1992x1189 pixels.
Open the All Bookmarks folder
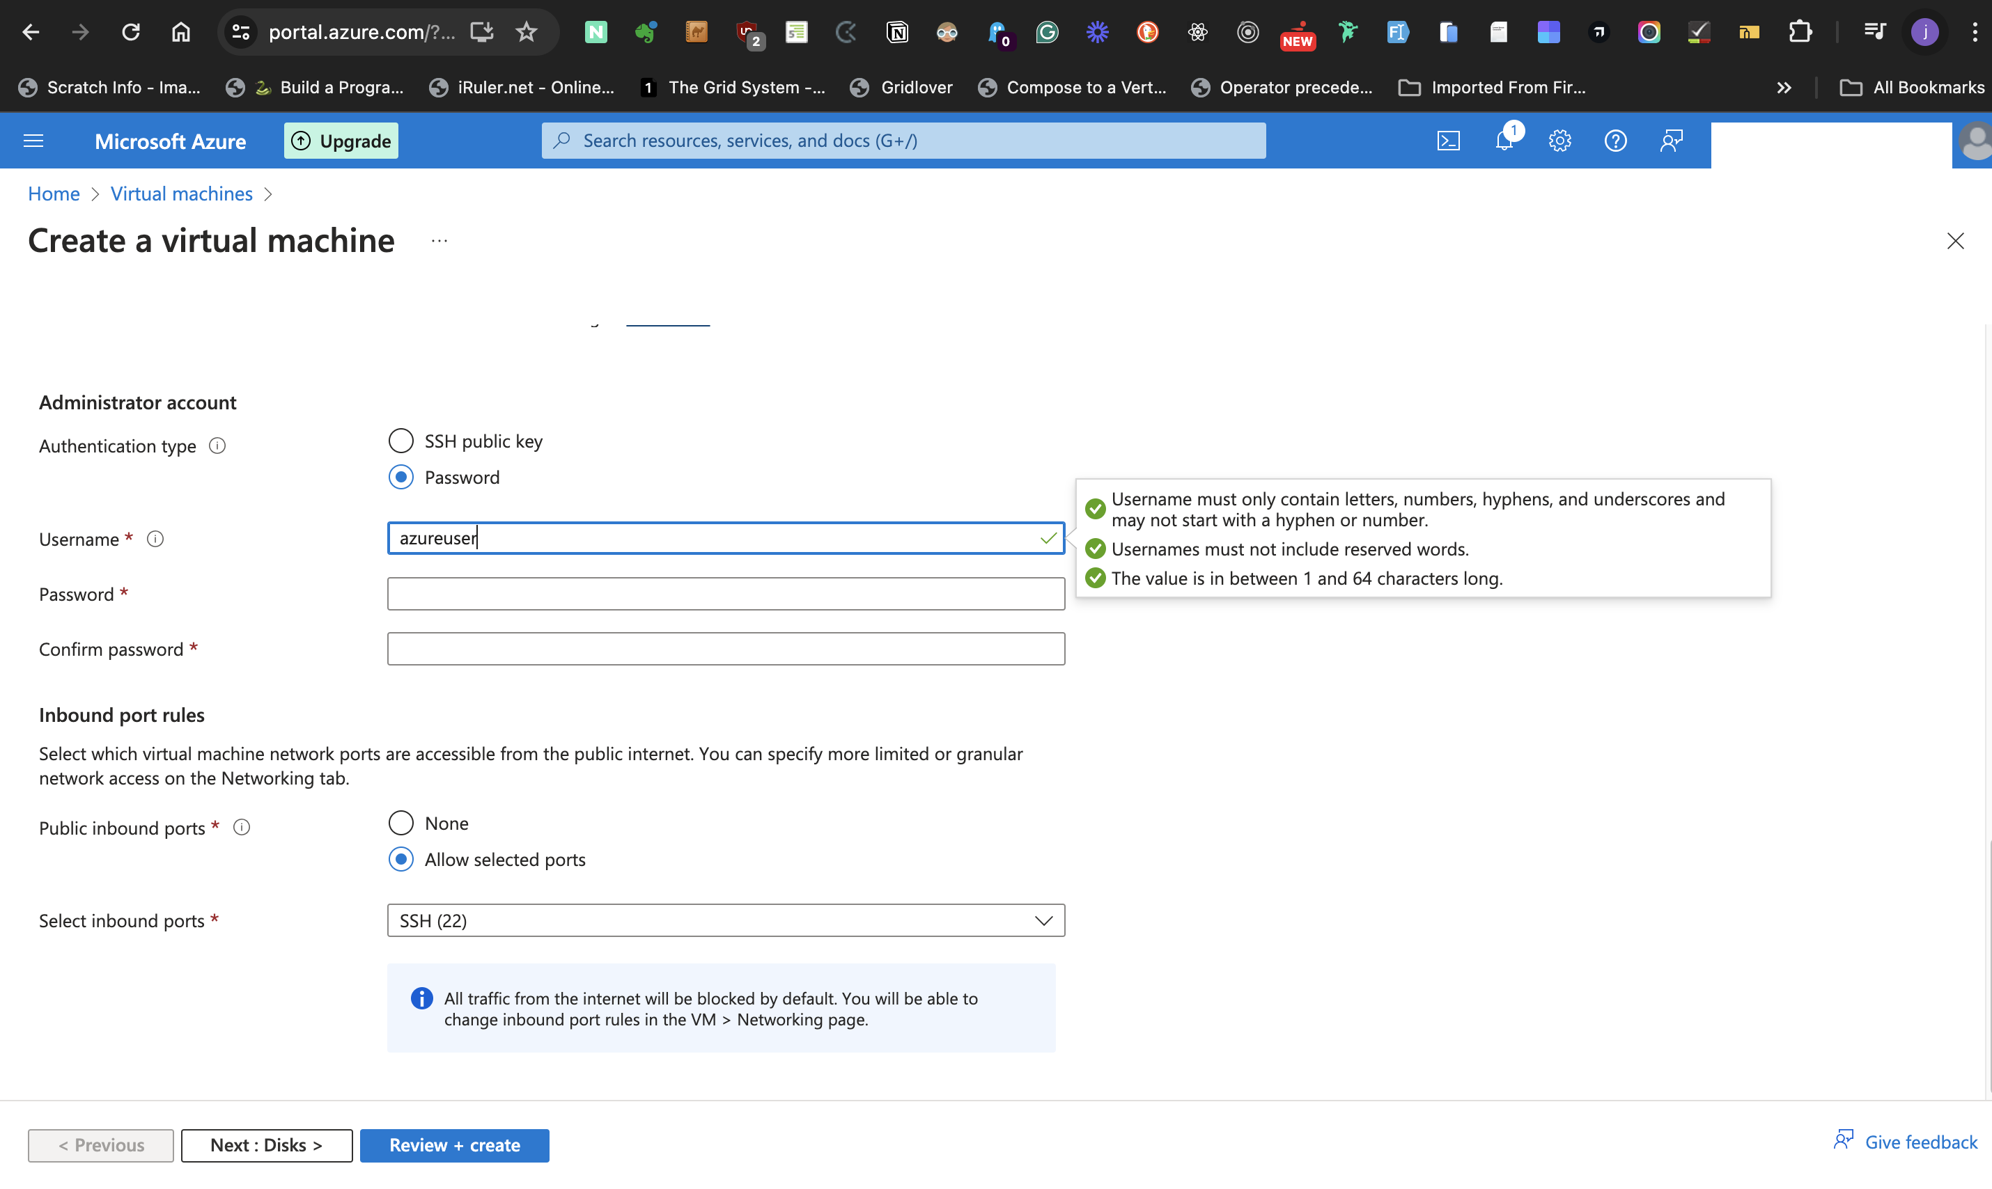(x=1912, y=87)
